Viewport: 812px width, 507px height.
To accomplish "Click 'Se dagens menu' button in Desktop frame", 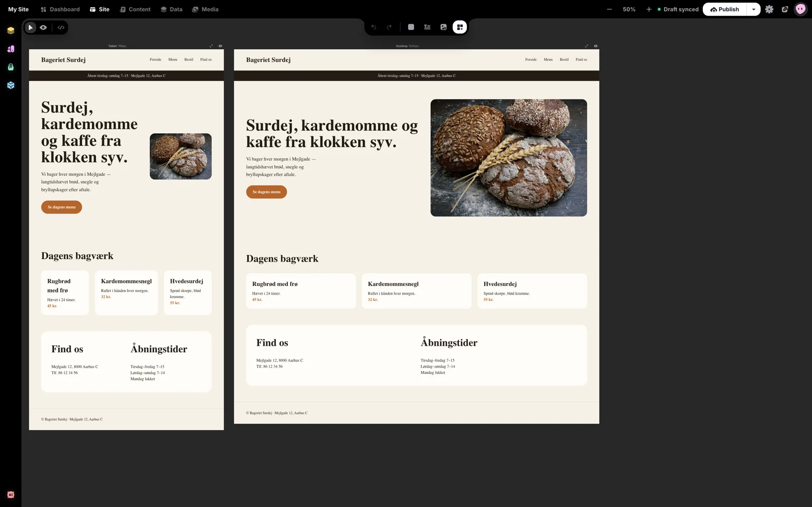I will pyautogui.click(x=266, y=192).
